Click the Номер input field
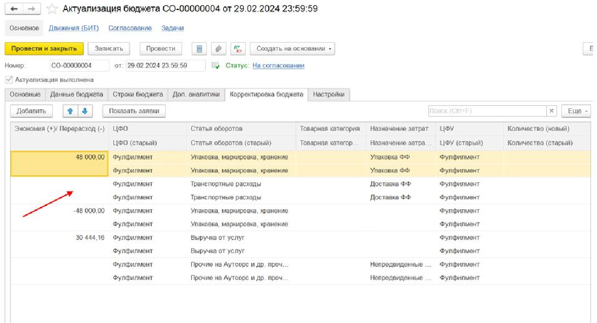 pyautogui.click(x=80, y=66)
